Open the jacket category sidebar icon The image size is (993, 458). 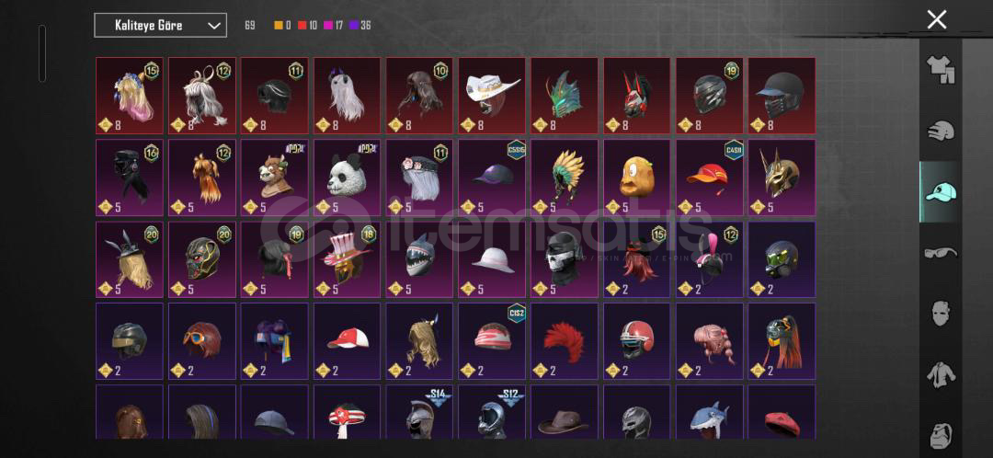coord(940,374)
